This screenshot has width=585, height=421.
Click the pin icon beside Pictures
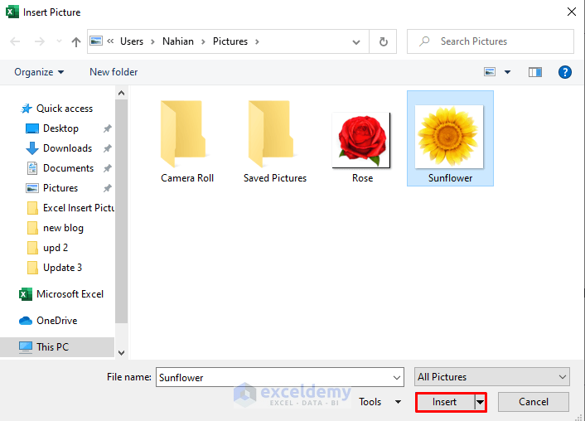coord(108,188)
